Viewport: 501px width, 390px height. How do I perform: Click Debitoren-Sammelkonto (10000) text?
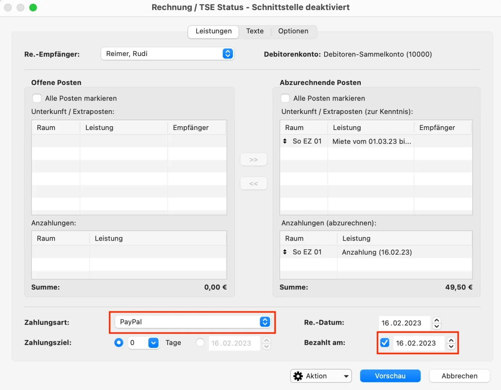[378, 54]
